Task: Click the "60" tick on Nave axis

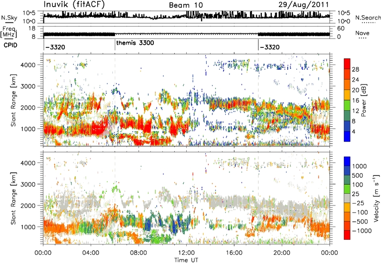Action: (x=341, y=28)
